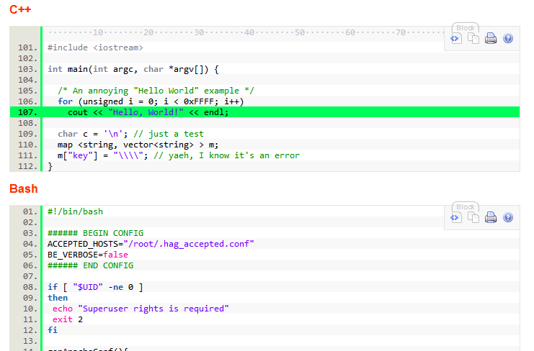Click the Block label above C++ toolbar

tap(466, 28)
